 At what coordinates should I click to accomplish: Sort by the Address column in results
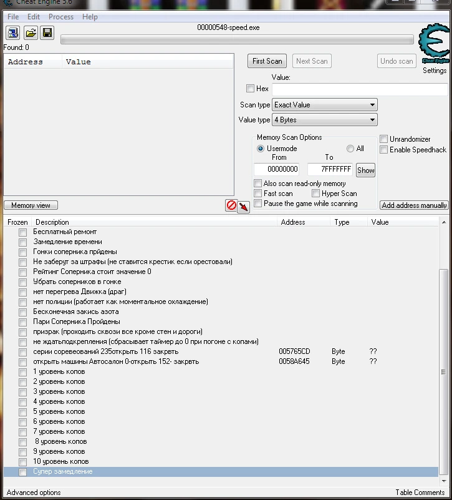[x=33, y=62]
